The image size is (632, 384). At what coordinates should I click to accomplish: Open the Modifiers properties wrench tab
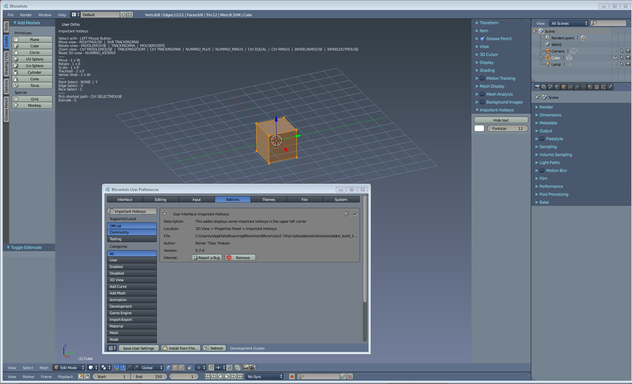coord(577,87)
